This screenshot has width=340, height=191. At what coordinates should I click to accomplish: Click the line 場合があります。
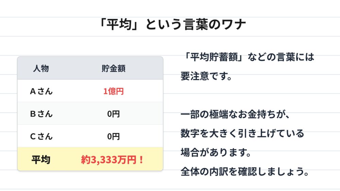[x=216, y=153]
